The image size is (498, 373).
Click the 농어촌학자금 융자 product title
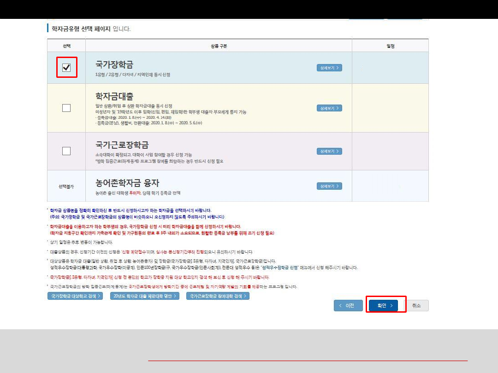coord(127,183)
